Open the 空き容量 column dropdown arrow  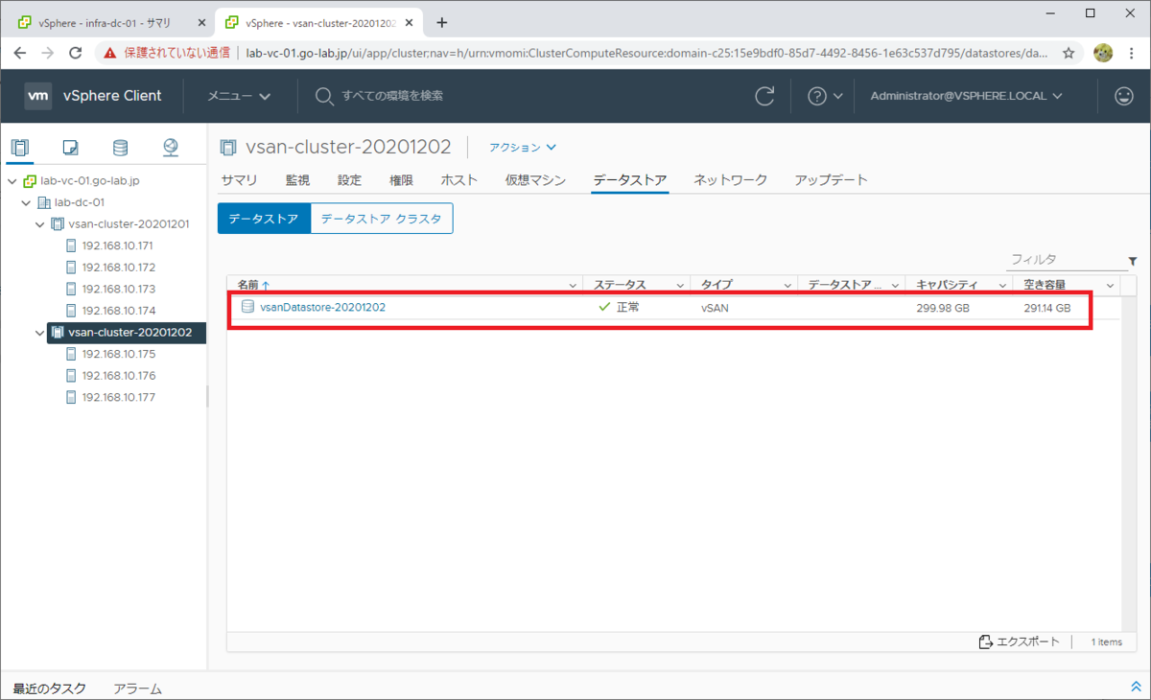coord(1111,286)
